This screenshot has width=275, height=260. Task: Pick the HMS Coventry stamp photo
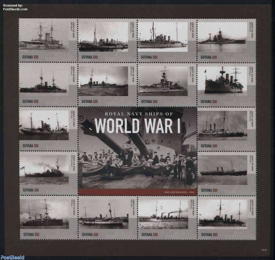point(163,81)
